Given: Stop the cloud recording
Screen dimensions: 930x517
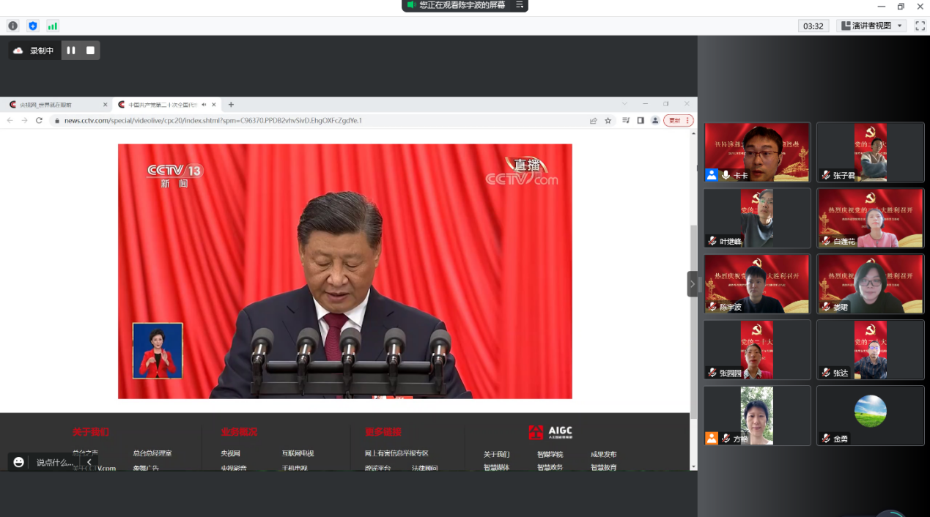Looking at the screenshot, I should coord(90,50).
